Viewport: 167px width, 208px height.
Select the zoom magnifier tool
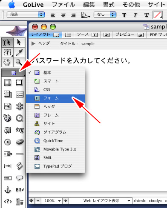(19, 62)
